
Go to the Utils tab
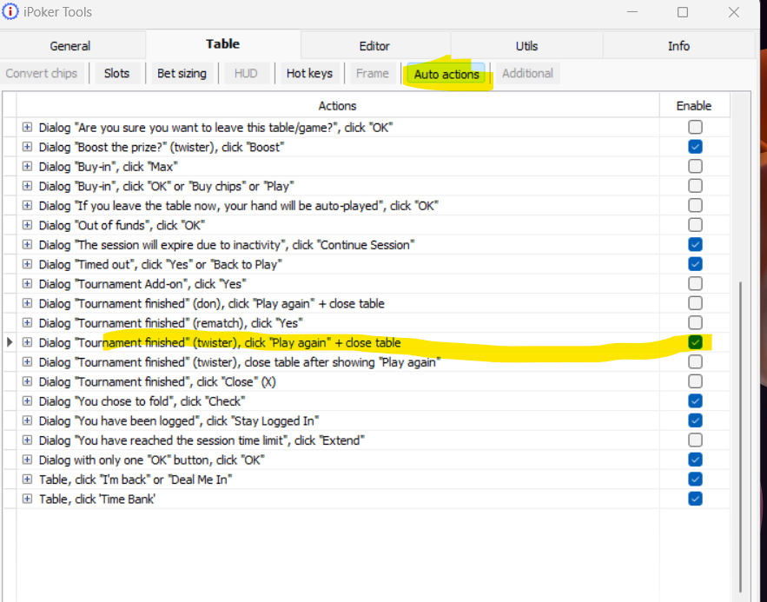point(526,46)
